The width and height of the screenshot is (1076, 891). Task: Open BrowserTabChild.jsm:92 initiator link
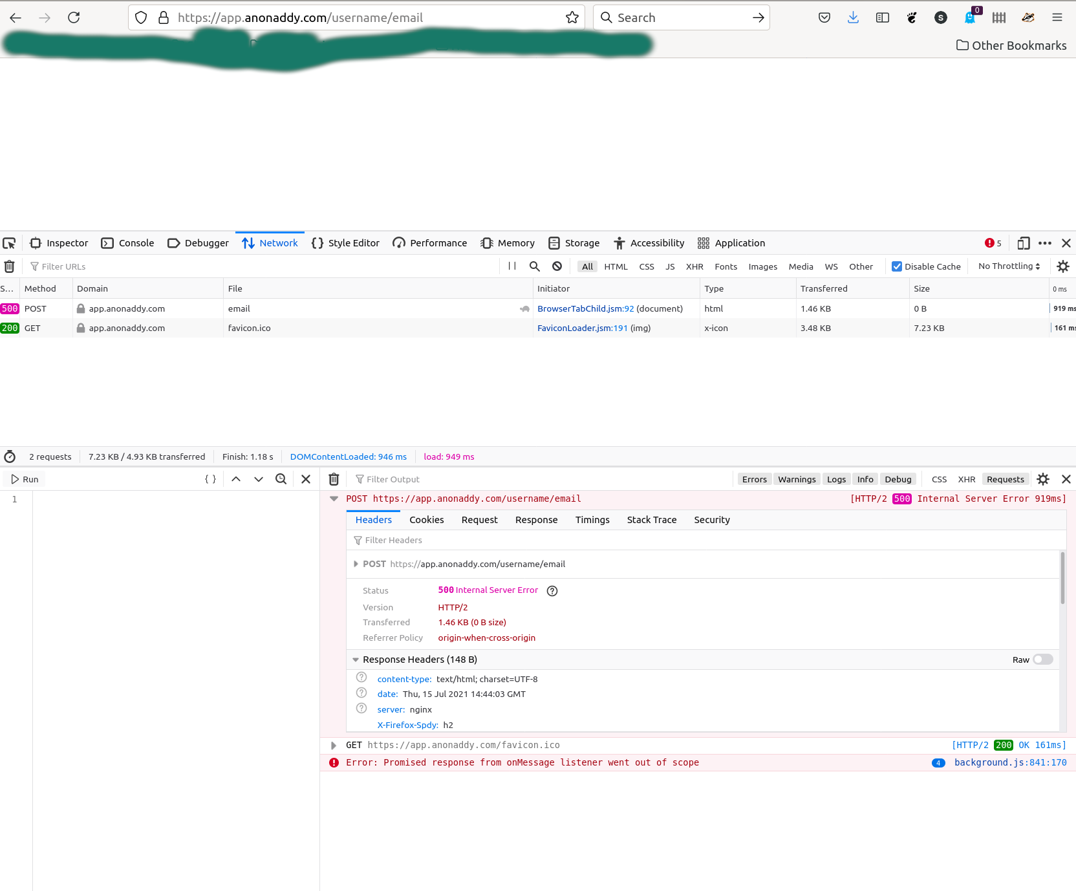[x=584, y=308]
